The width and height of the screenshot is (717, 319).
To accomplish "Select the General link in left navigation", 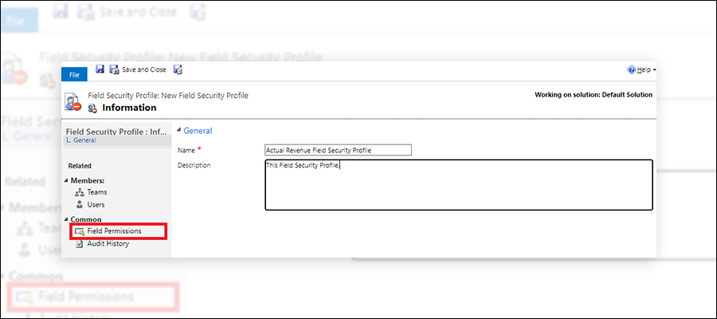I will click(84, 140).
